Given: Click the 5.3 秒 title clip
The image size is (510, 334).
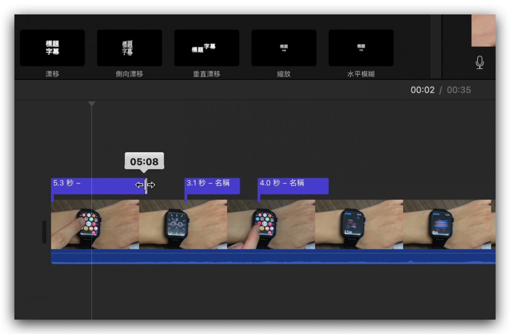Looking at the screenshot, I should pos(98,186).
